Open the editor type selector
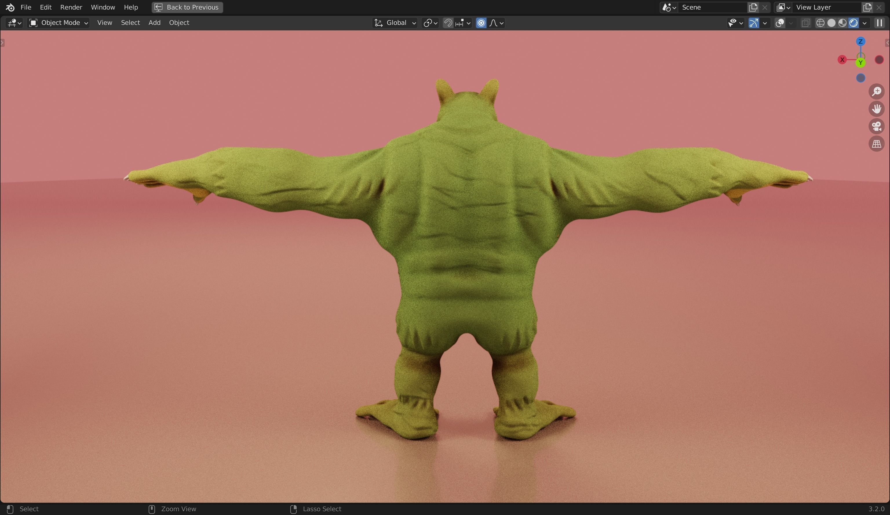The image size is (890, 515). 14,23
